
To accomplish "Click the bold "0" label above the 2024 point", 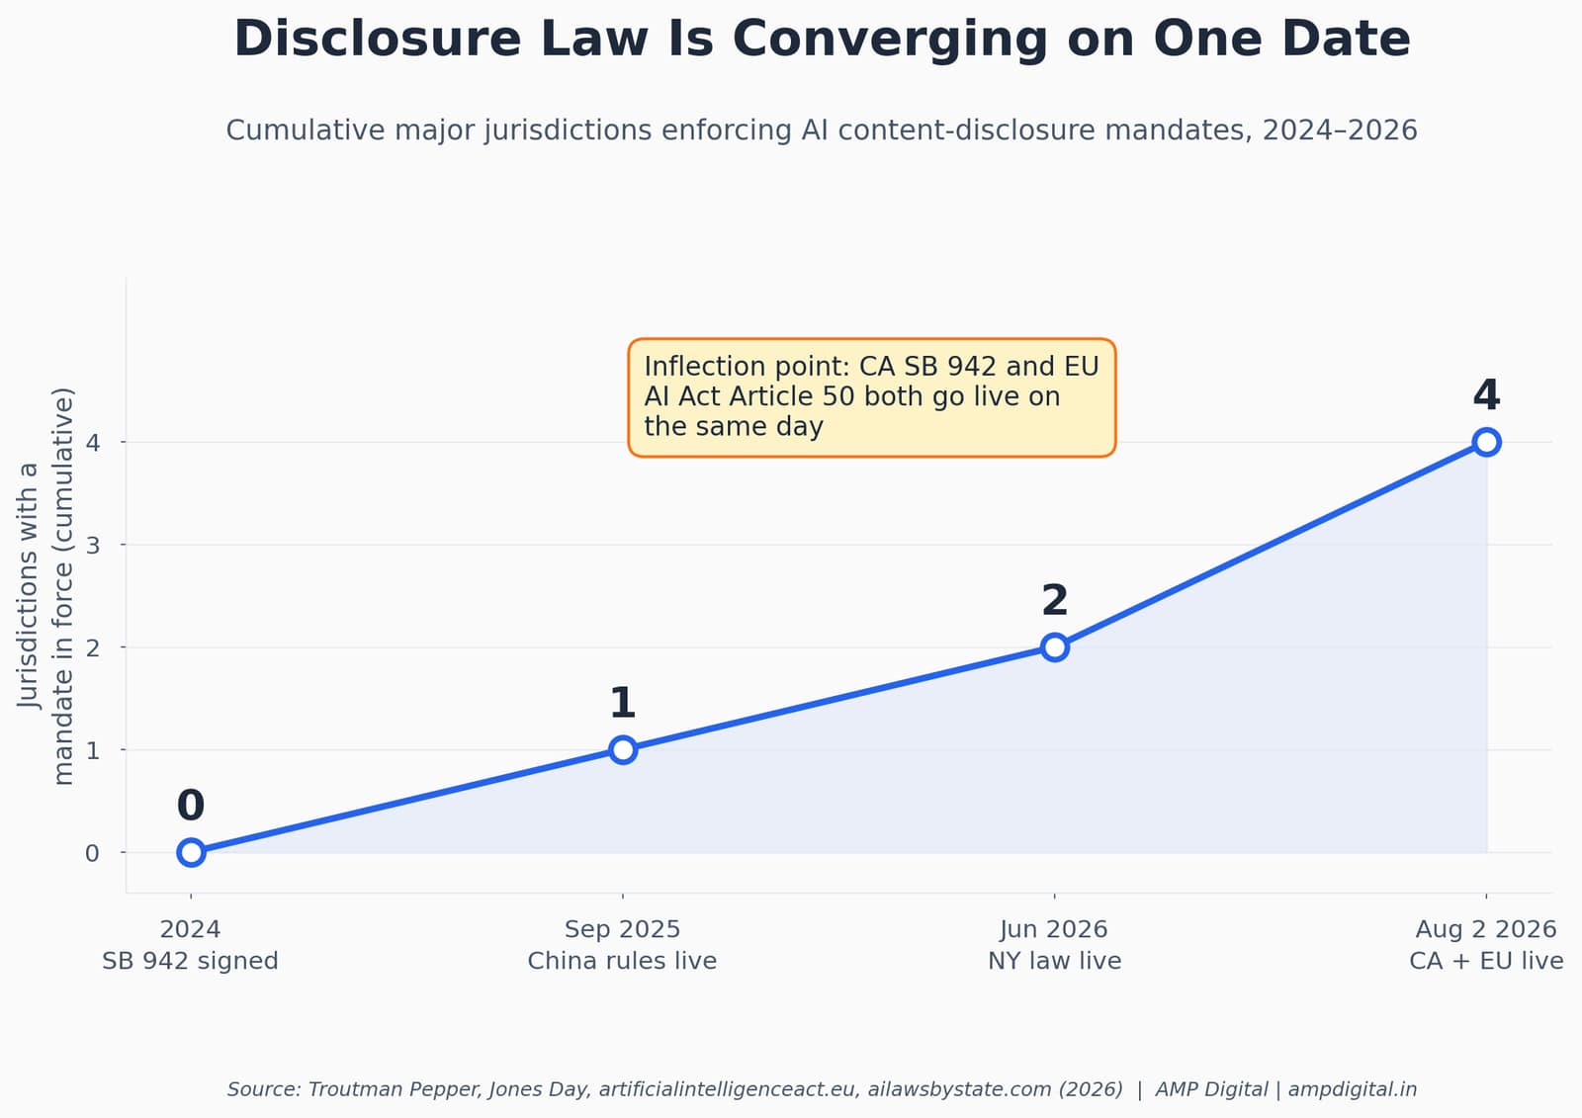I will click(x=191, y=806).
